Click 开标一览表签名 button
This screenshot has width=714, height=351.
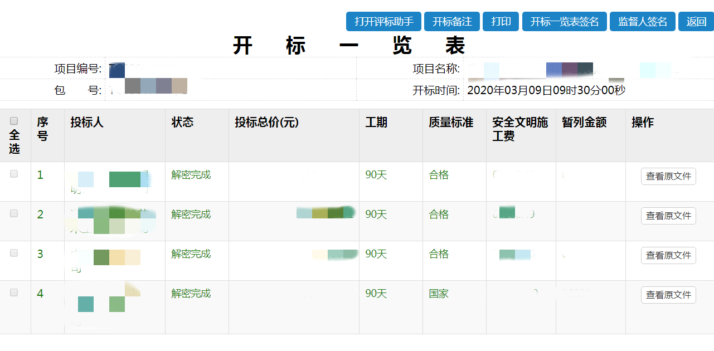coord(564,22)
